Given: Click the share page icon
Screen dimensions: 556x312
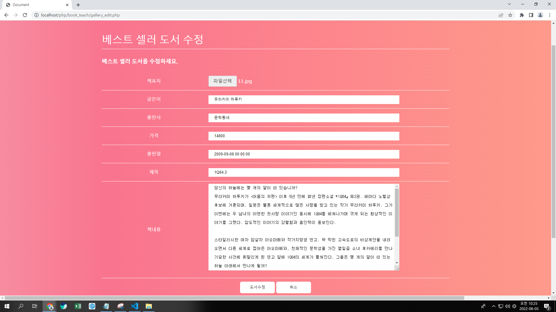Looking at the screenshot, I should (x=501, y=15).
